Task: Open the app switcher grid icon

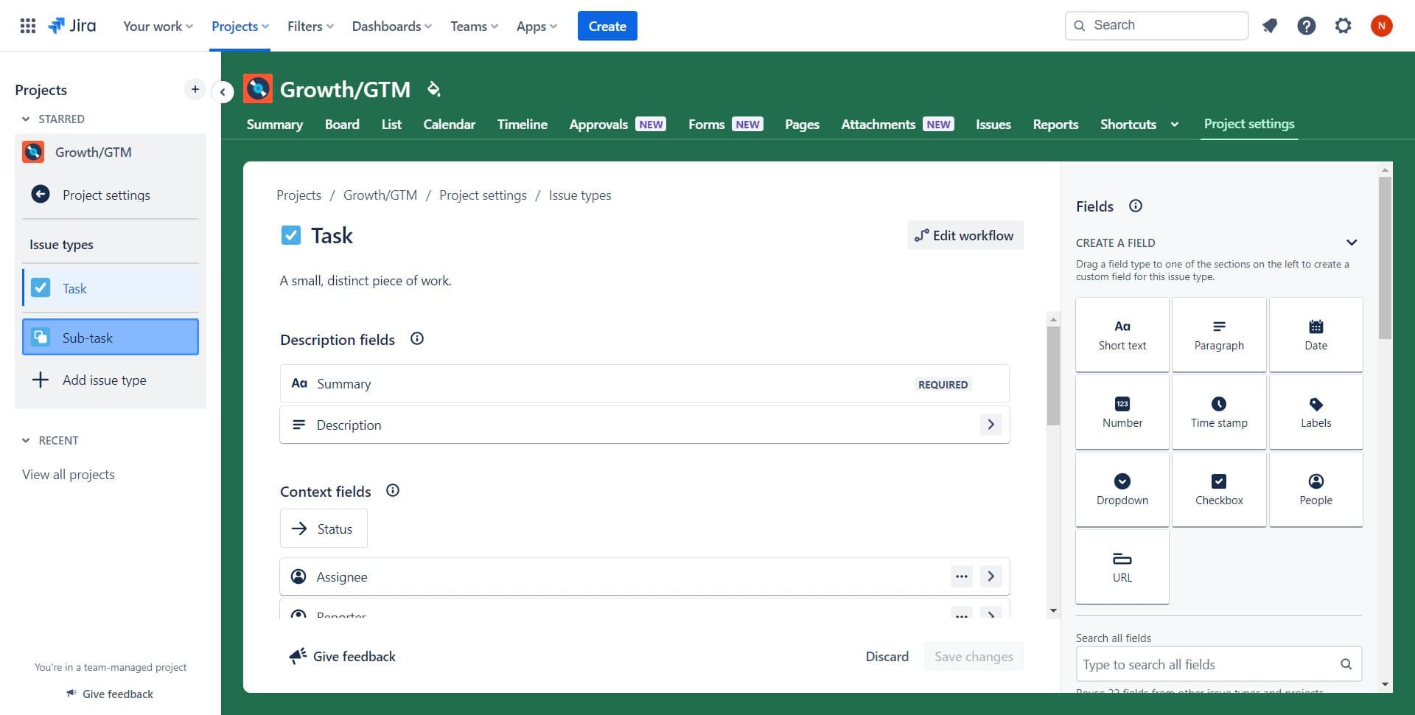Action: point(27,26)
